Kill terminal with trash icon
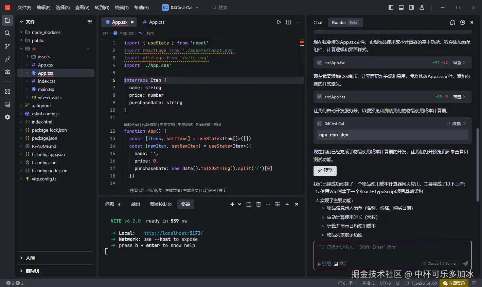The image size is (482, 287). [x=258, y=204]
